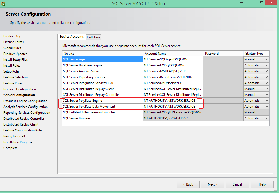
Task: Click Feature Selection in the steps list
Action: (16, 77)
